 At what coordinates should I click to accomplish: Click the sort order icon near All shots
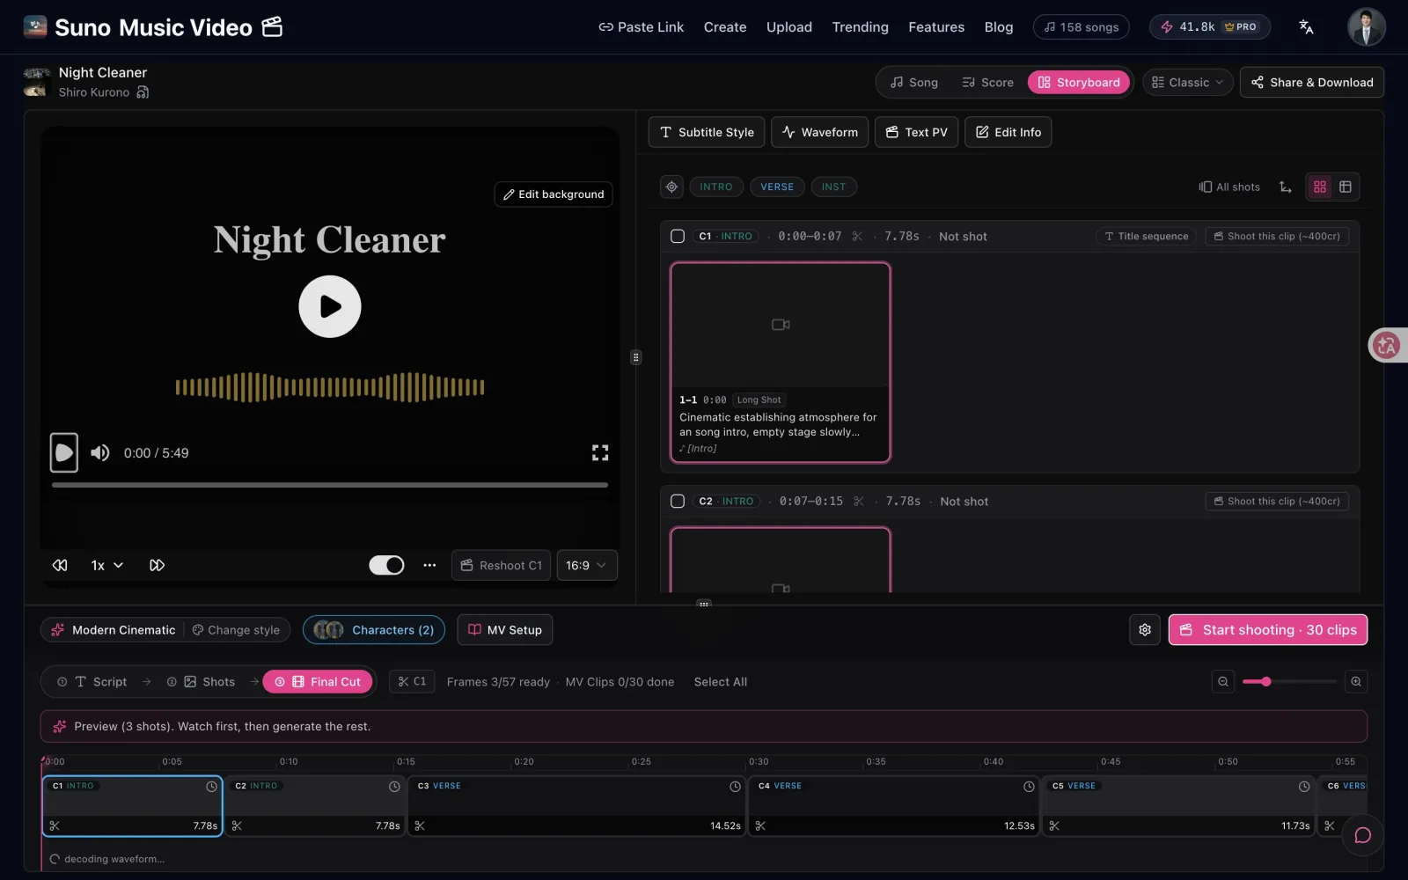coord(1286,187)
